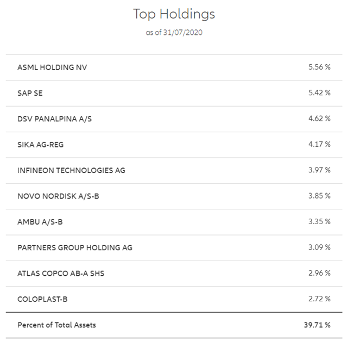Open the SAP SE holding entry
The height and width of the screenshot is (347, 354).
coord(30,93)
